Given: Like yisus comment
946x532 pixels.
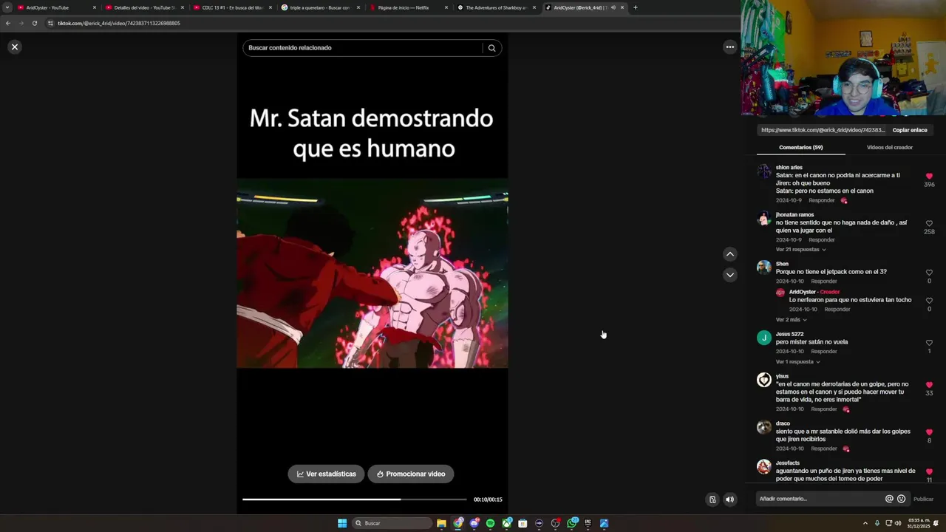Looking at the screenshot, I should (x=929, y=385).
